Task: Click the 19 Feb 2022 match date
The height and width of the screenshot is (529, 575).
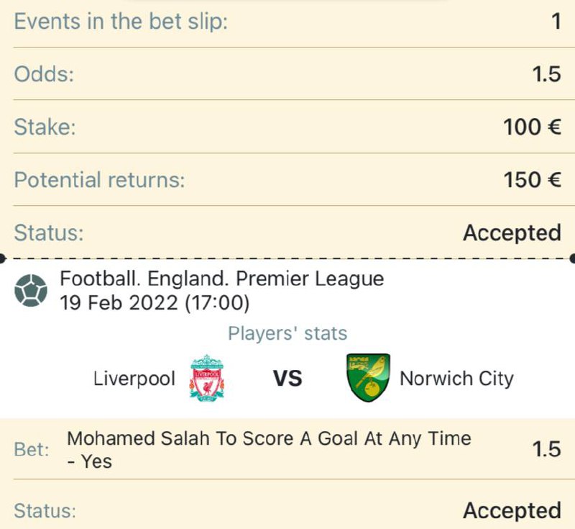Action: point(155,303)
